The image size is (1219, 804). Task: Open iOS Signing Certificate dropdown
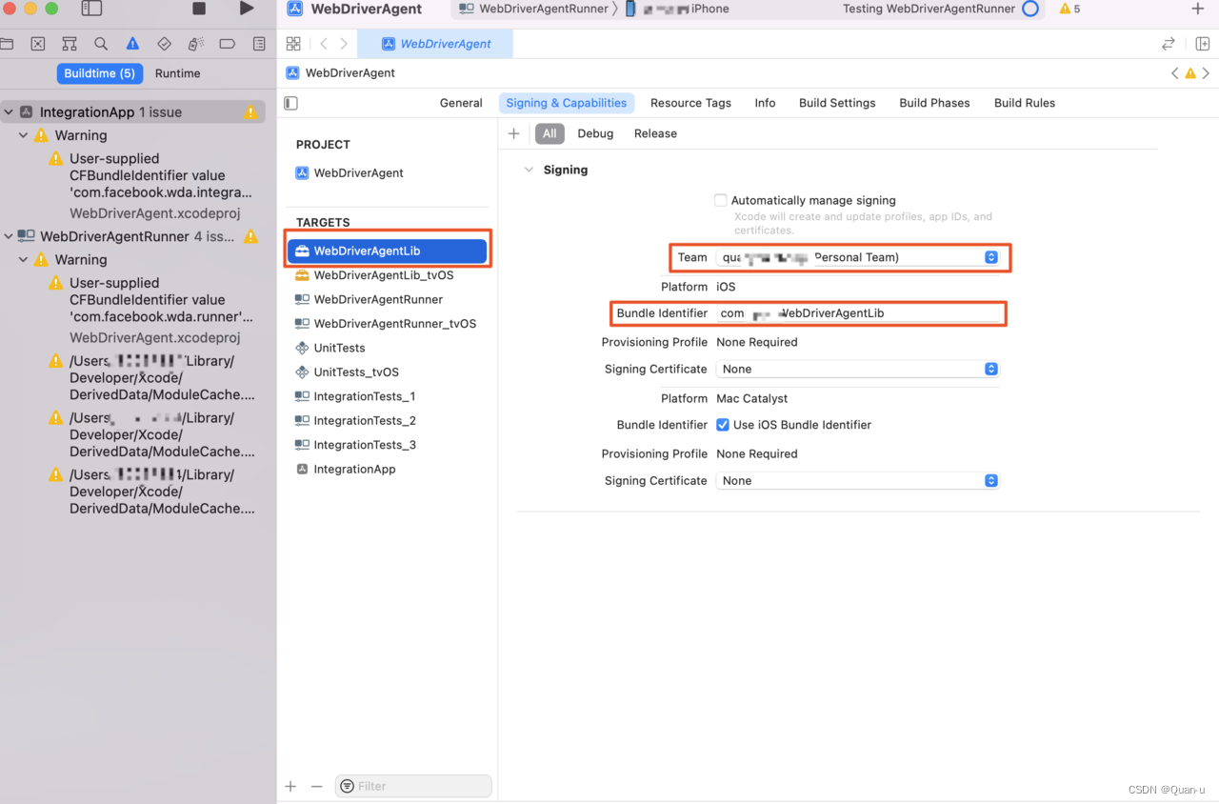click(857, 369)
